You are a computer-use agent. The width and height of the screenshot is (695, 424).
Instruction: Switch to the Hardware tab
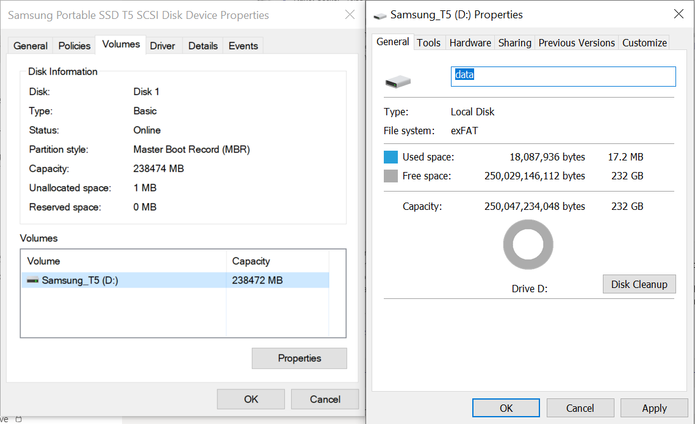(x=470, y=43)
